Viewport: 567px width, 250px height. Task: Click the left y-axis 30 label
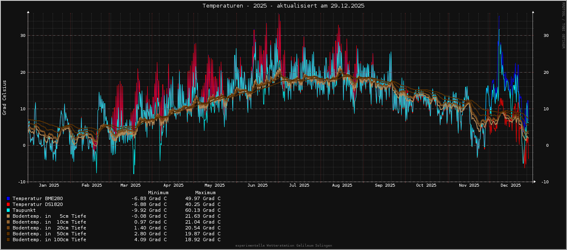click(x=22, y=36)
